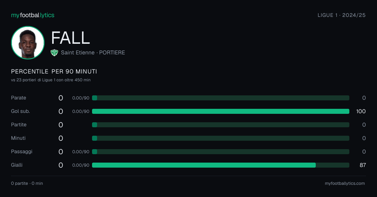Click the Saint Etienne · PORTIERE text
377x197 pixels.
point(93,53)
